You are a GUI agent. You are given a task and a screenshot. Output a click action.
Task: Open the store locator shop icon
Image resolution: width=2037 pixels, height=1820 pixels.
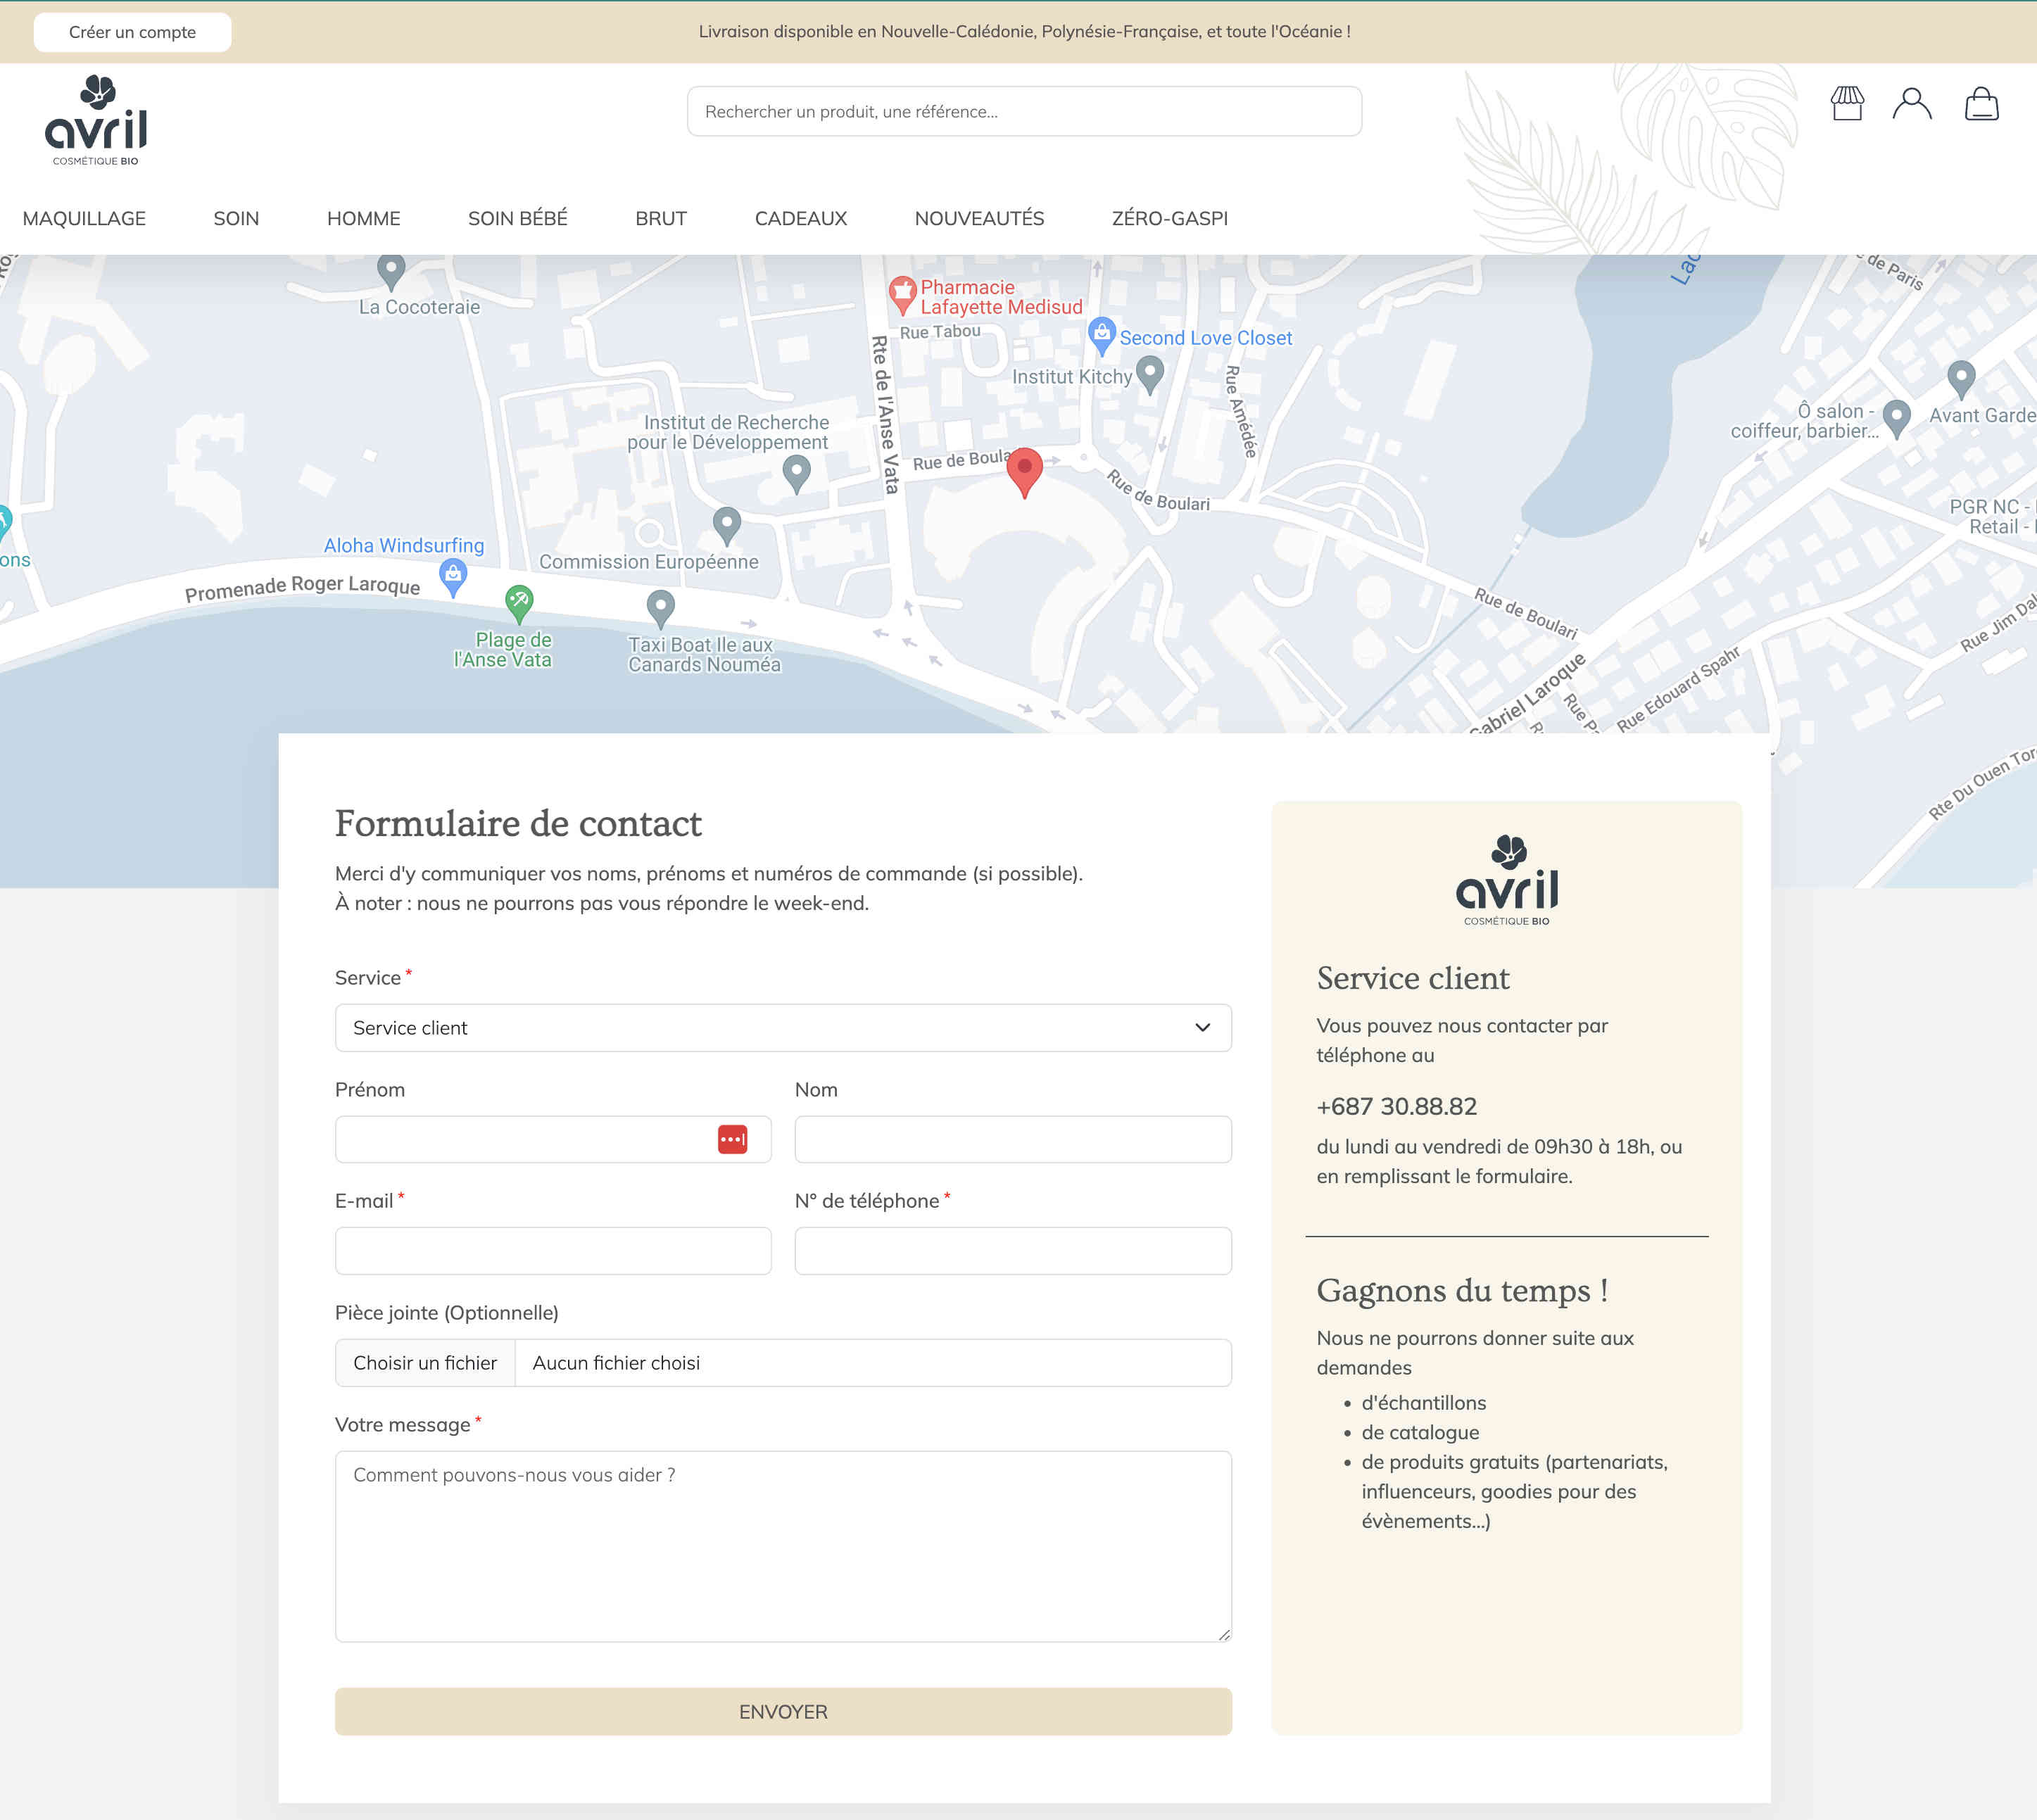[1847, 104]
